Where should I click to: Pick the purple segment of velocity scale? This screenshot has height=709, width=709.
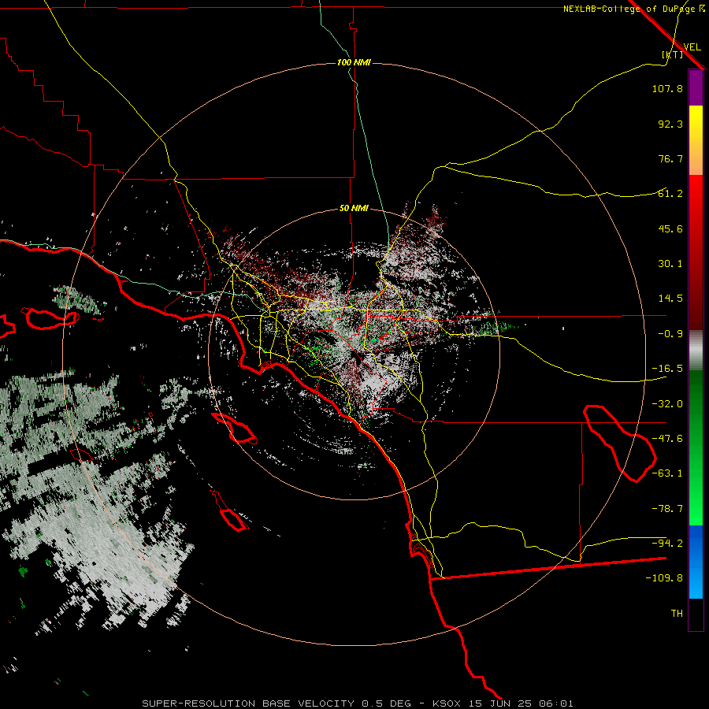(696, 88)
